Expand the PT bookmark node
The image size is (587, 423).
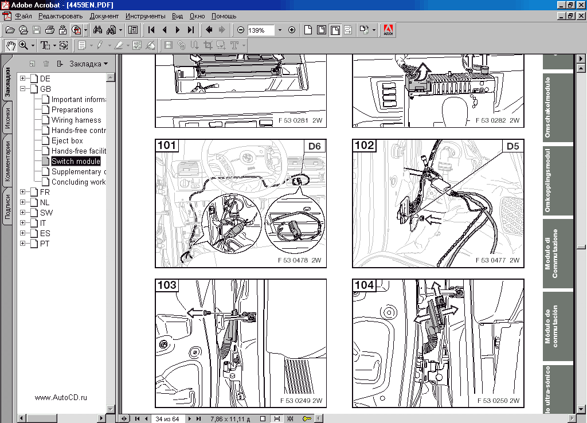pos(22,244)
